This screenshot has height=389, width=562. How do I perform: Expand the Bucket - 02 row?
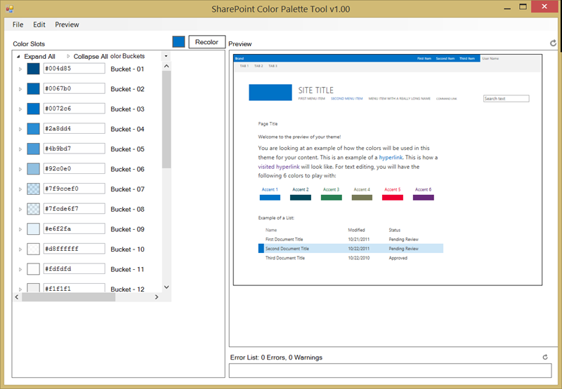[20, 89]
